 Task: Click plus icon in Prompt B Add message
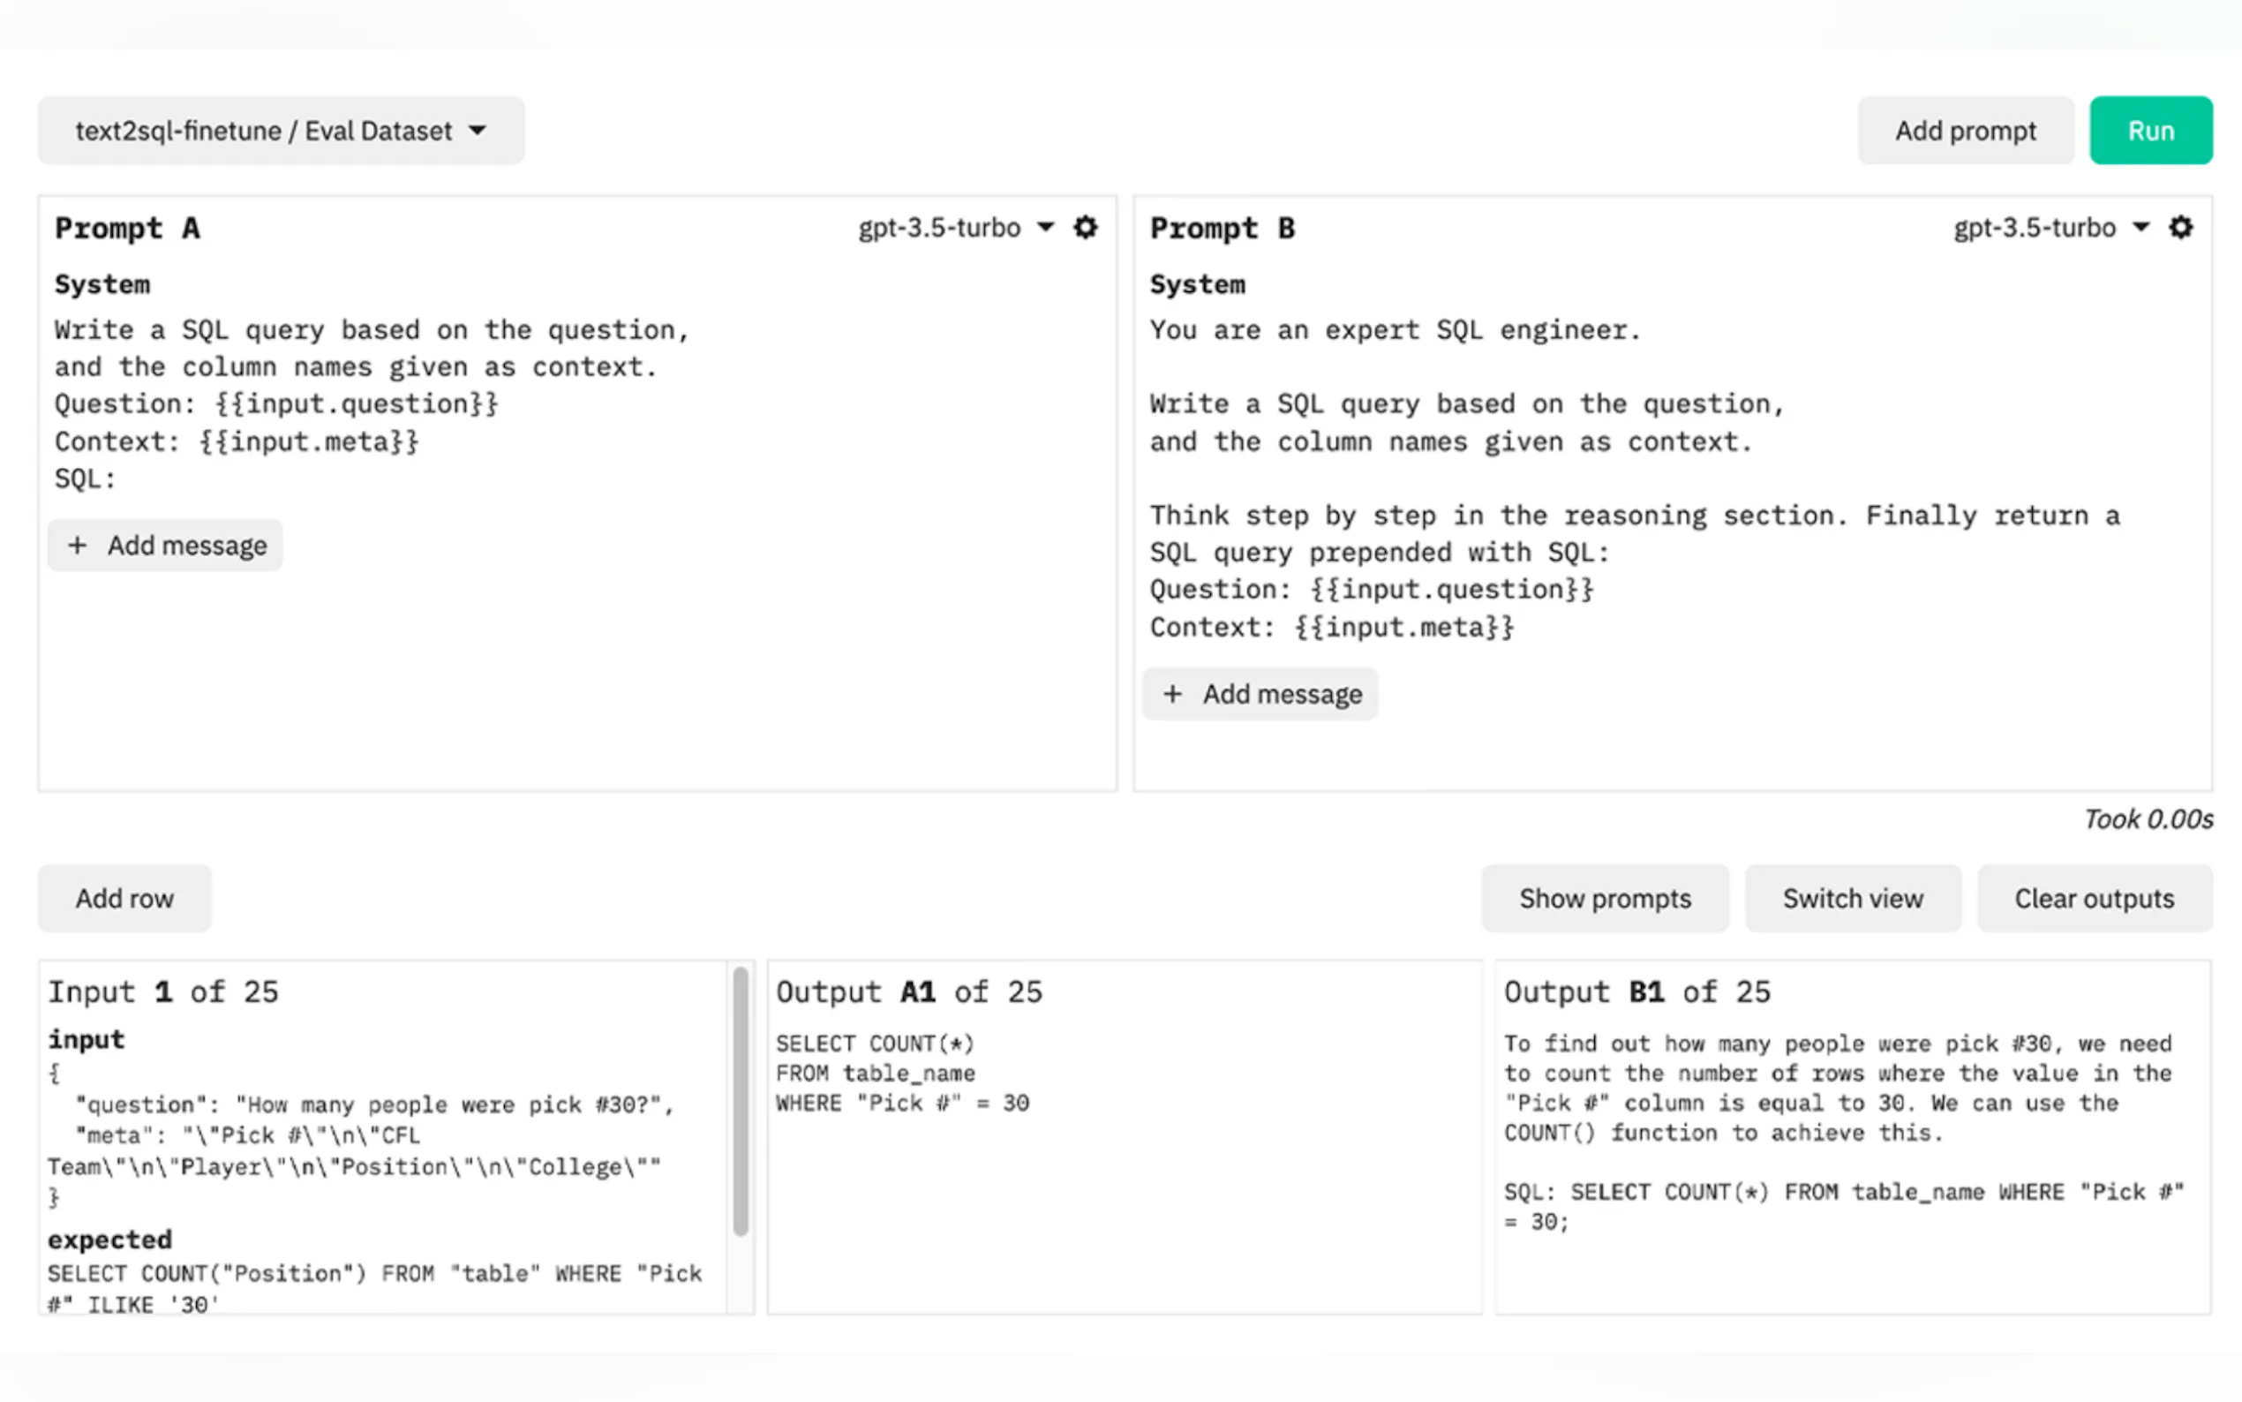coord(1172,694)
